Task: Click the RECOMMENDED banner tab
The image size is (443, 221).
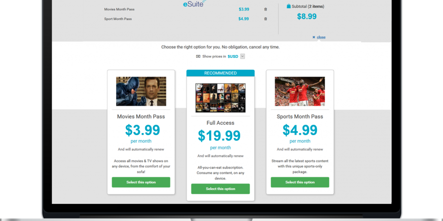Action: (x=221, y=73)
